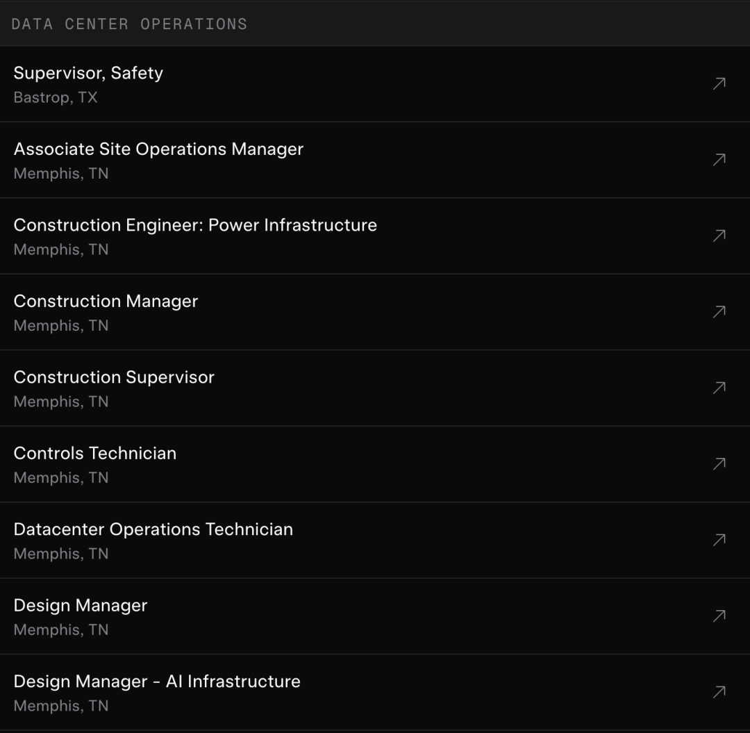Click the Data Center Operations section header
This screenshot has height=733, width=750.
point(129,24)
